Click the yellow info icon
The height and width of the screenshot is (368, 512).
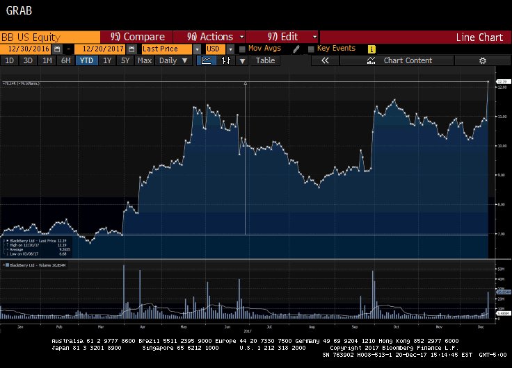[371, 49]
